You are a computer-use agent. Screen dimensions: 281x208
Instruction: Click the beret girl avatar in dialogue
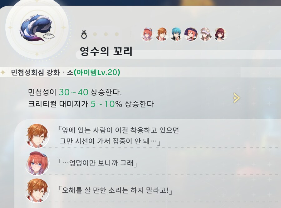pyautogui.click(x=37, y=163)
